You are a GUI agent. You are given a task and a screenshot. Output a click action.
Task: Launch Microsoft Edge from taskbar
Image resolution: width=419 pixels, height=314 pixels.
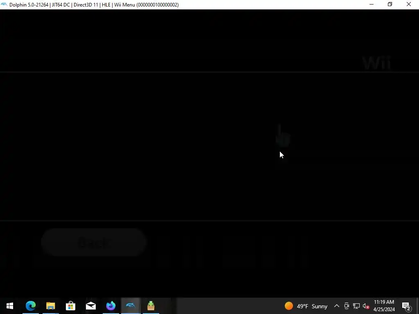(31, 306)
